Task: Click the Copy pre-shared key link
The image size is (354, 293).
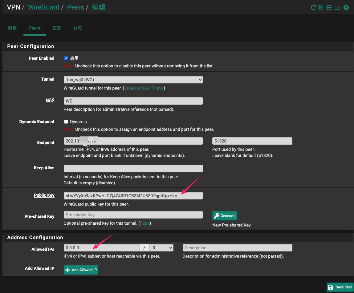Action: click(x=144, y=223)
